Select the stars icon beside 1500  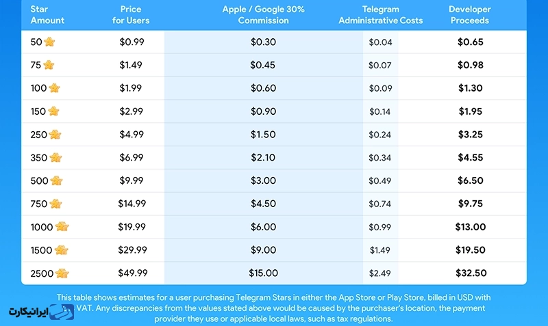(x=62, y=250)
